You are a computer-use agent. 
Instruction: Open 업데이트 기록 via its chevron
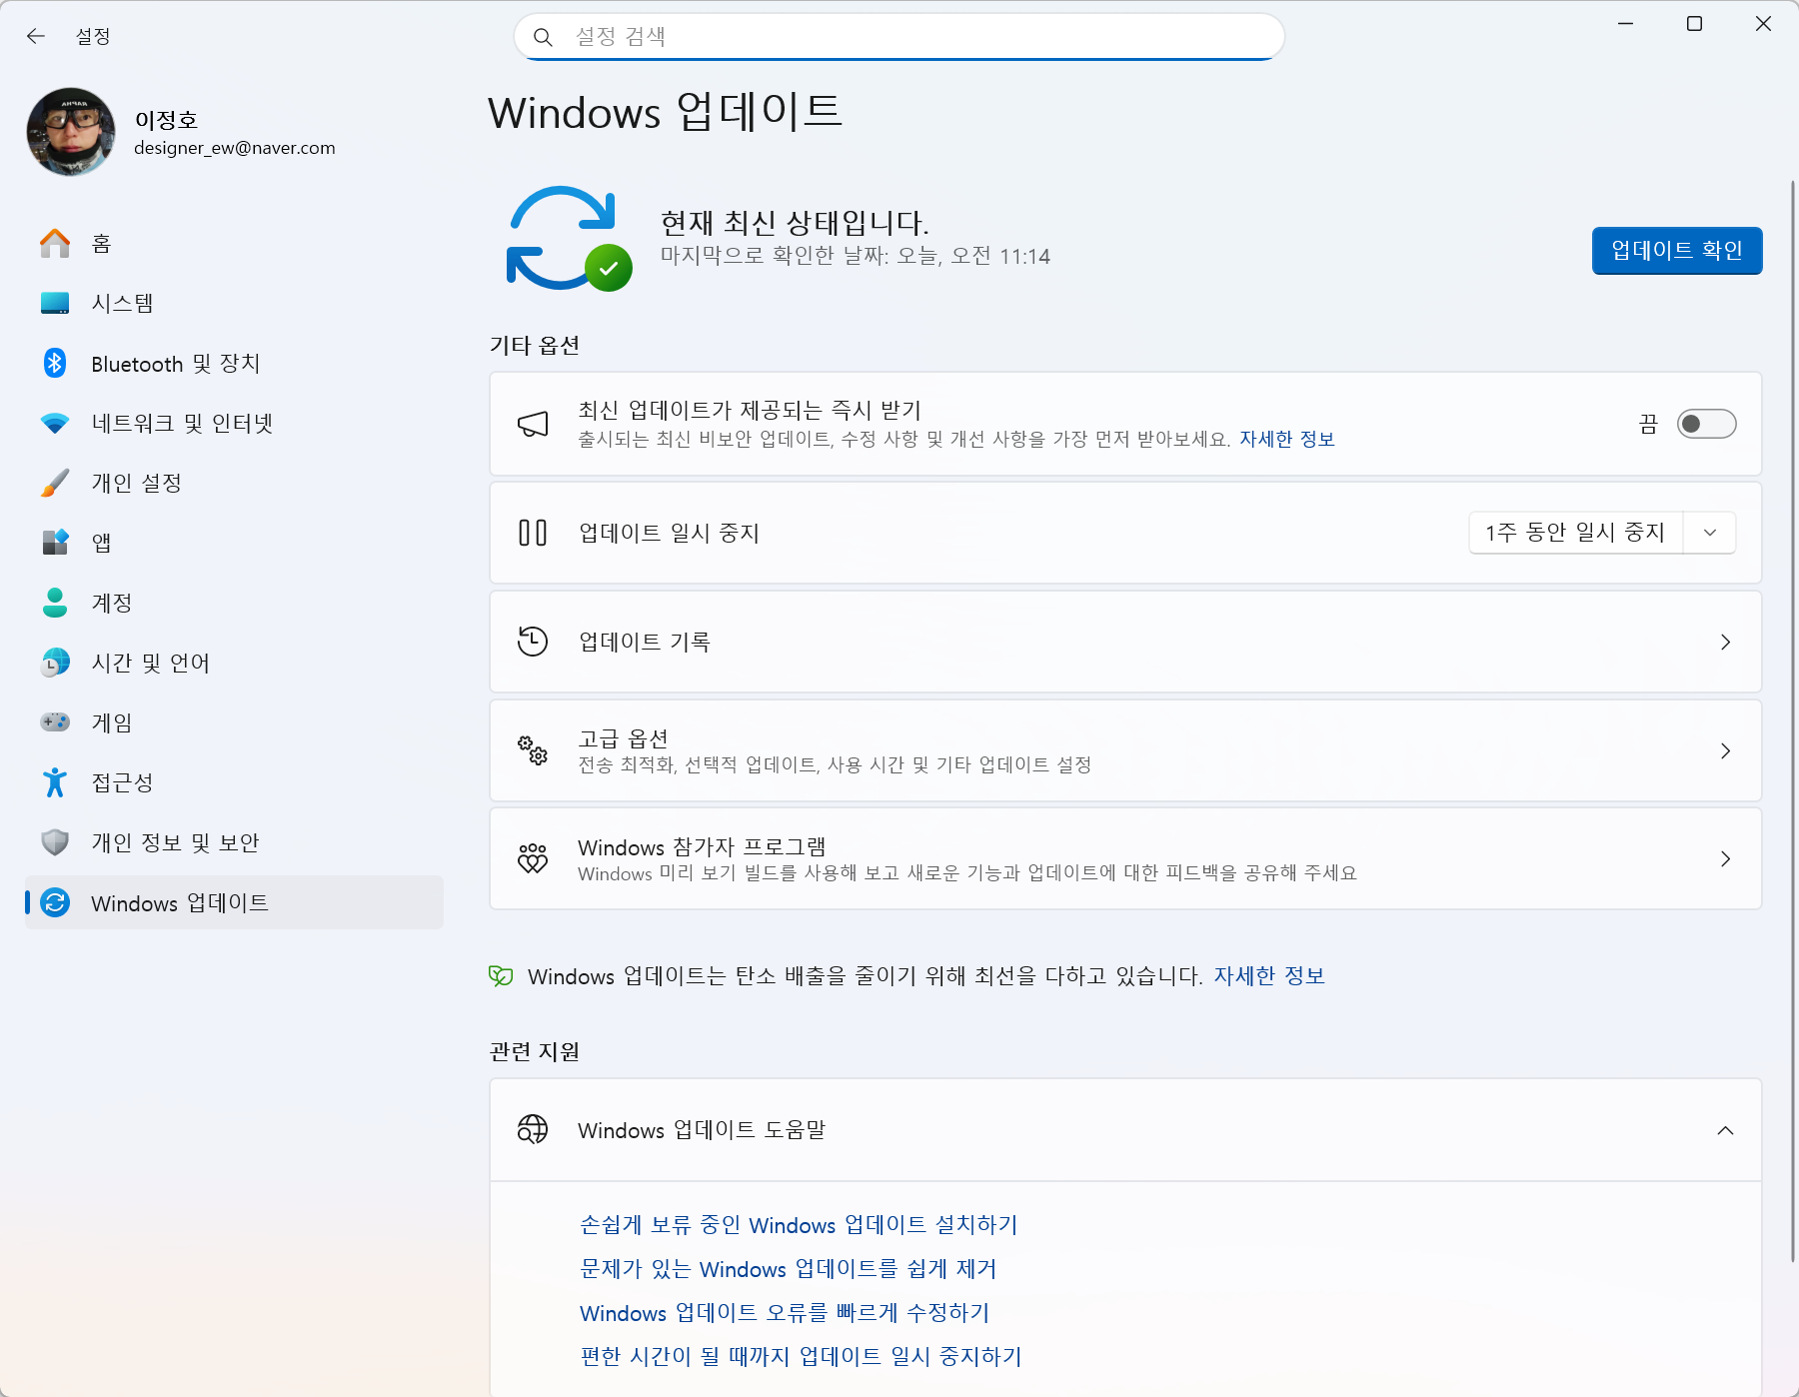[x=1725, y=642]
